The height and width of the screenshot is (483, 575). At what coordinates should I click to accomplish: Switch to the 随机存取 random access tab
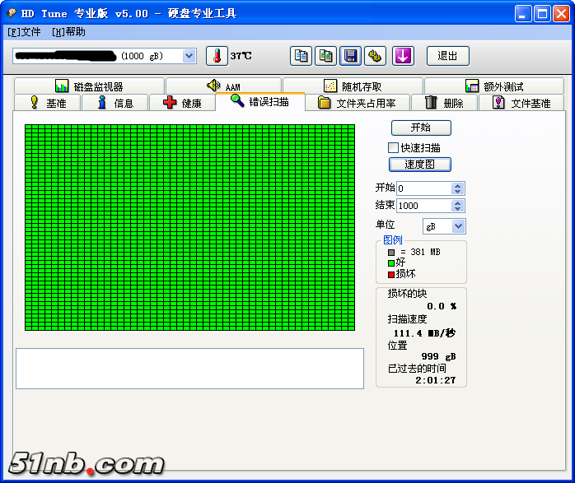point(353,86)
